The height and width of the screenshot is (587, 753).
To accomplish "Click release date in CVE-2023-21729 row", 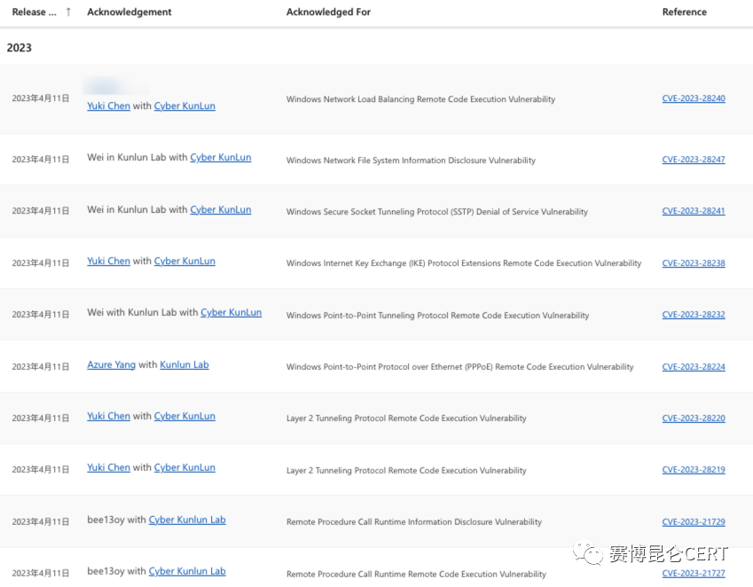I will (41, 521).
